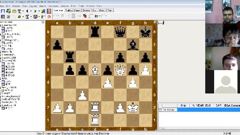Open dropdown arrow beside the back arrow

[31, 11]
